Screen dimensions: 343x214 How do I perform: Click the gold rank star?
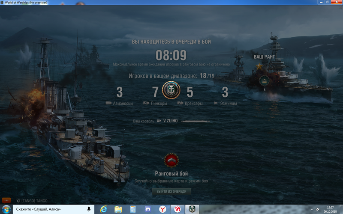coord(259,66)
